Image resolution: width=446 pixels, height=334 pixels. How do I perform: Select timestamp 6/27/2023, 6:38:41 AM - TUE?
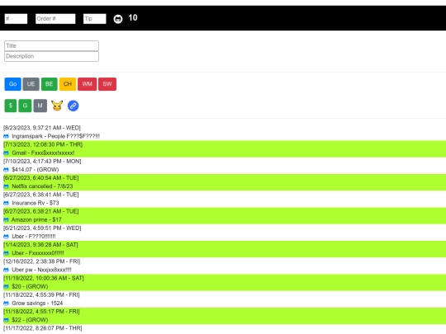(x=41, y=195)
